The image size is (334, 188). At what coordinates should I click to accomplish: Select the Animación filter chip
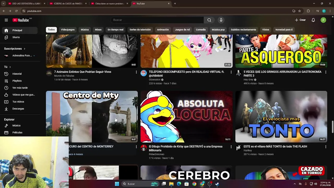[163, 30]
